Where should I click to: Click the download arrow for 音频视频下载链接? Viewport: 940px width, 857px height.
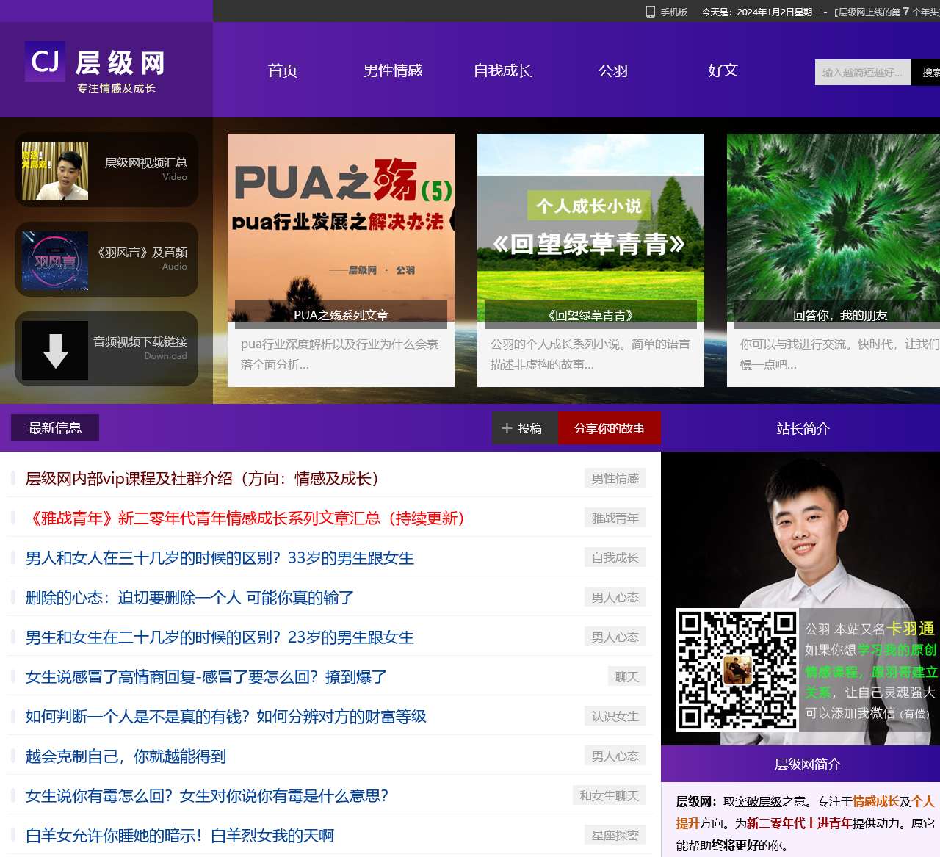54,350
